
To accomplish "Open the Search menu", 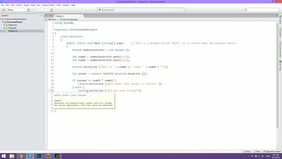I will [x=19, y=5].
